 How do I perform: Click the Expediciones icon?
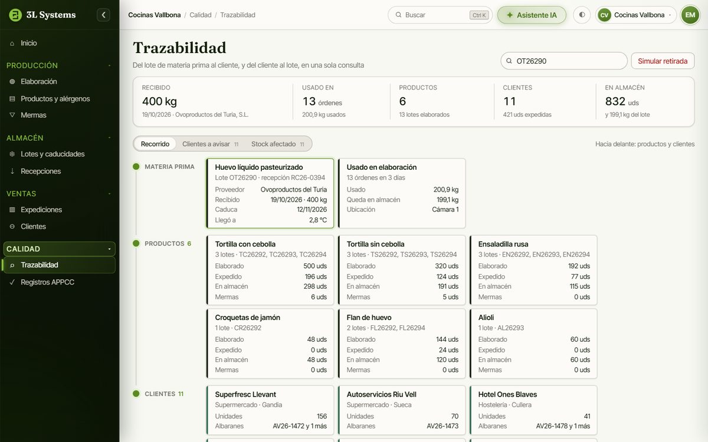(12, 209)
